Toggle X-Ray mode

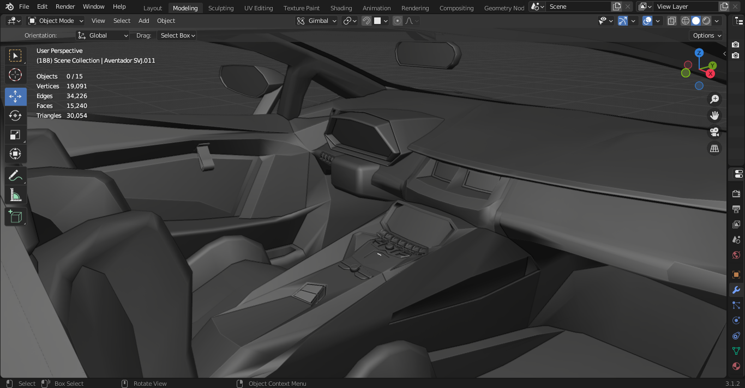(x=672, y=21)
